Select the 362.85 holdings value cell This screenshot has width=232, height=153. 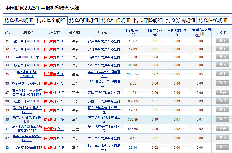pos(133,120)
